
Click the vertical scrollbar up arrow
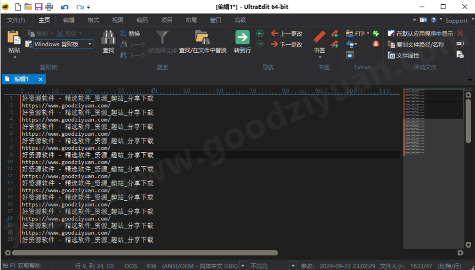[x=468, y=95]
